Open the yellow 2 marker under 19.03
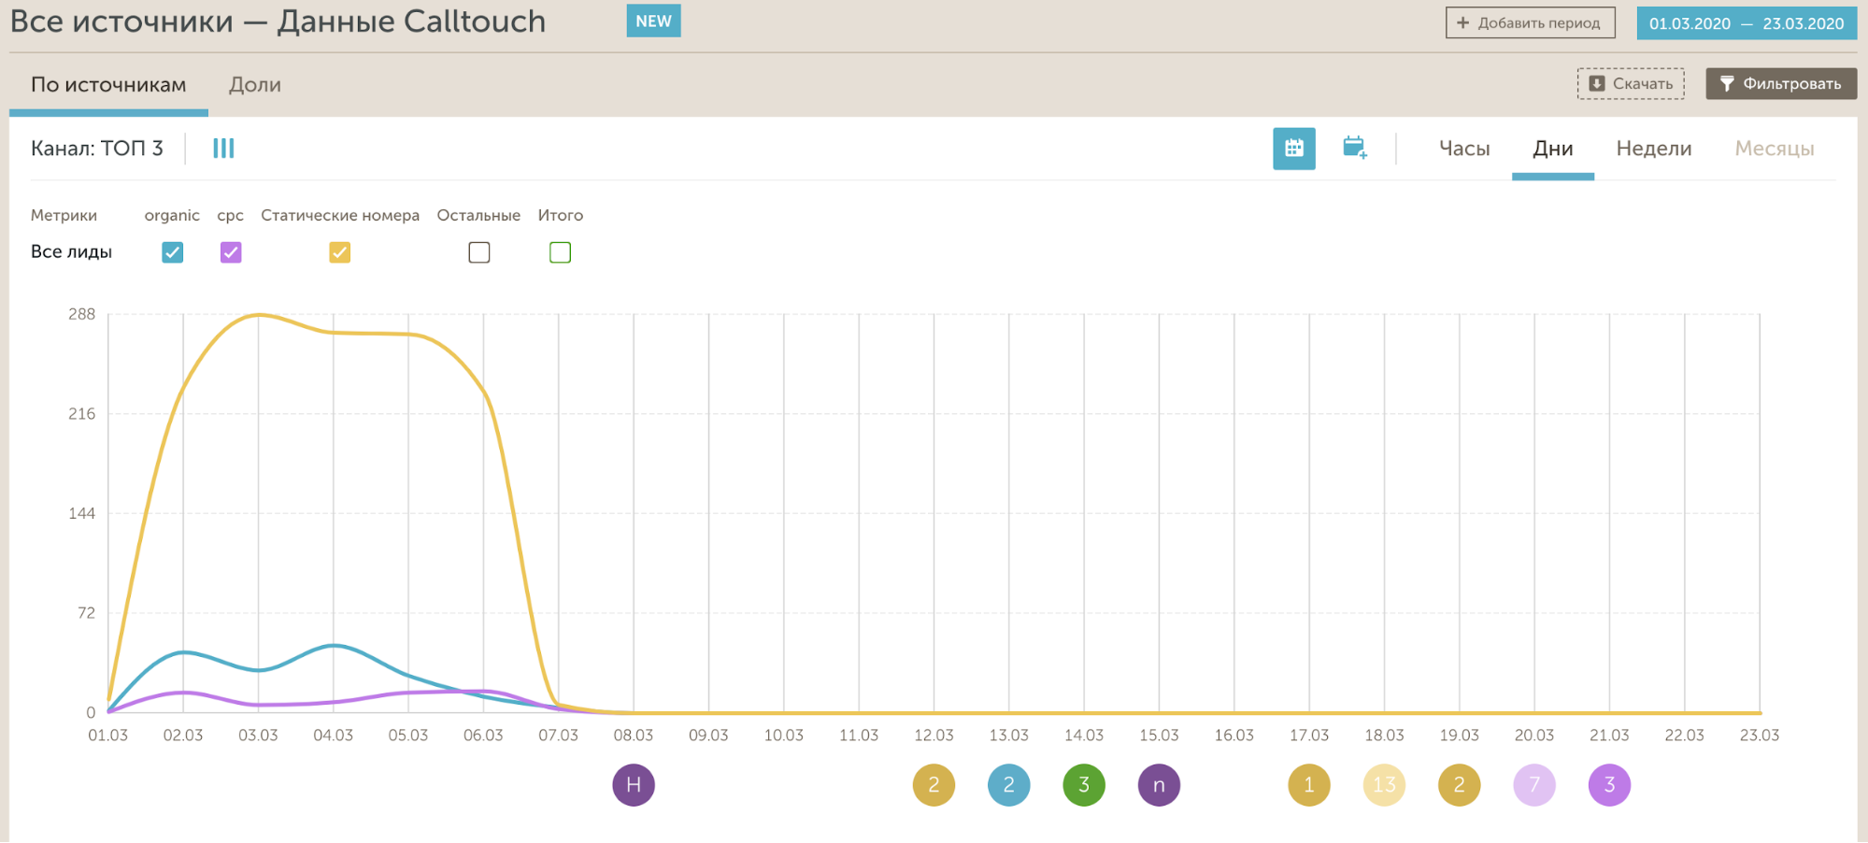The image size is (1868, 843). click(x=1460, y=785)
